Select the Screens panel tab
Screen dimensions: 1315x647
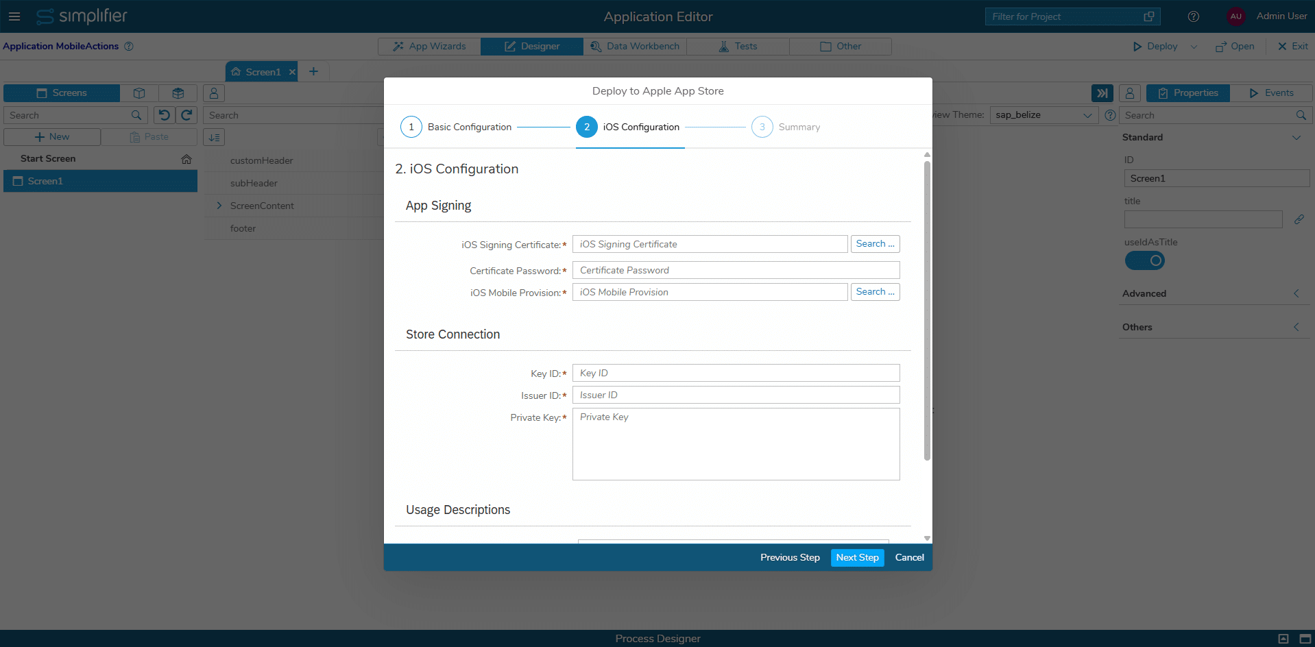(x=62, y=93)
